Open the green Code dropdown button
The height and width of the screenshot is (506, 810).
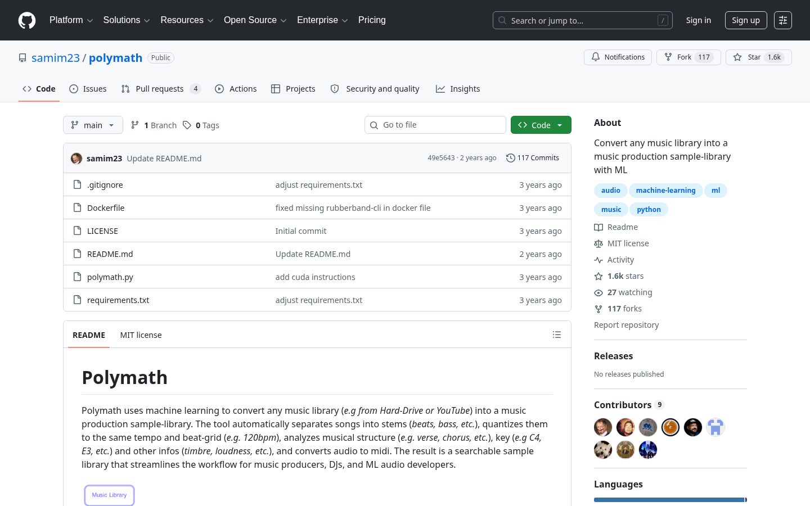[x=541, y=125]
